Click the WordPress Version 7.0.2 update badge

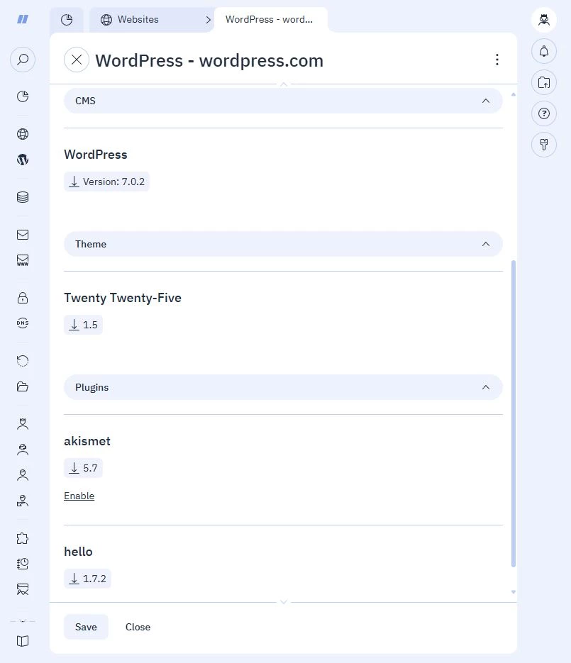(106, 182)
